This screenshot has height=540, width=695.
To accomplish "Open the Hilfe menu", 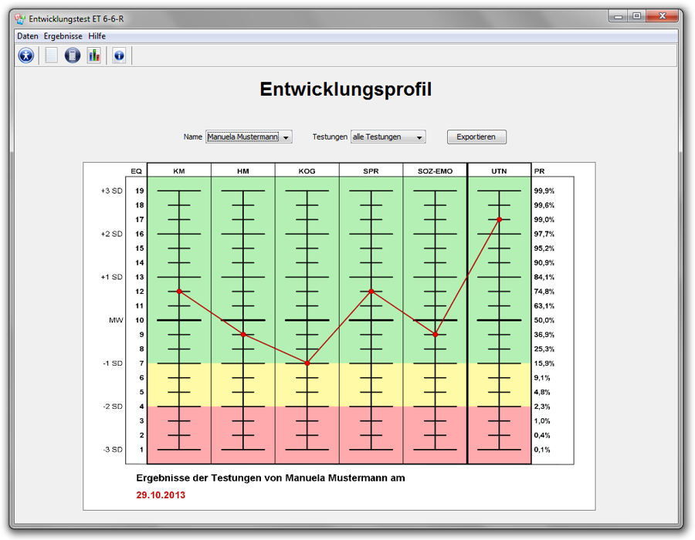I will tap(97, 36).
